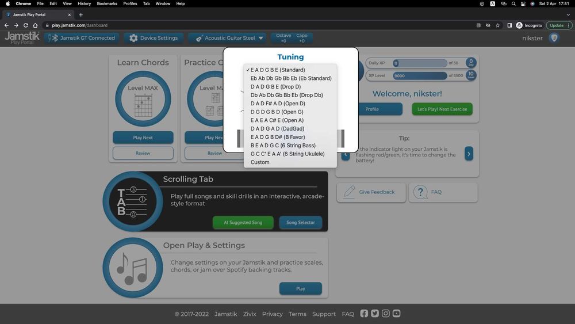
Task: Expand the Acoustic Guitar Steel instrument dropdown
Action: 228,38
